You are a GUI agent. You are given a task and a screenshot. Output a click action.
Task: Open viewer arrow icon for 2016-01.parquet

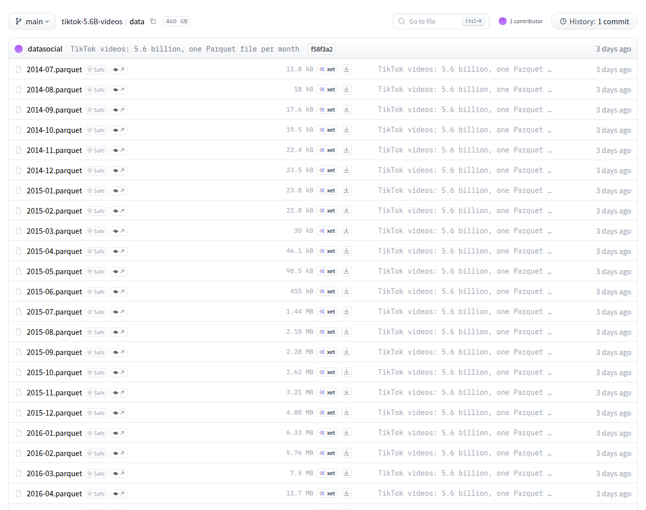coord(119,433)
